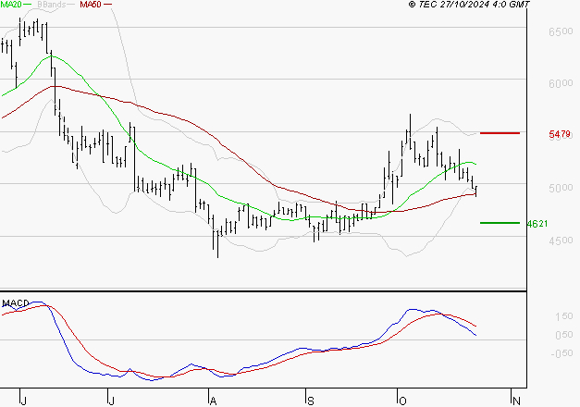Click the MA50 legend label
Viewport: 580px width, 407px height.
click(x=91, y=5)
